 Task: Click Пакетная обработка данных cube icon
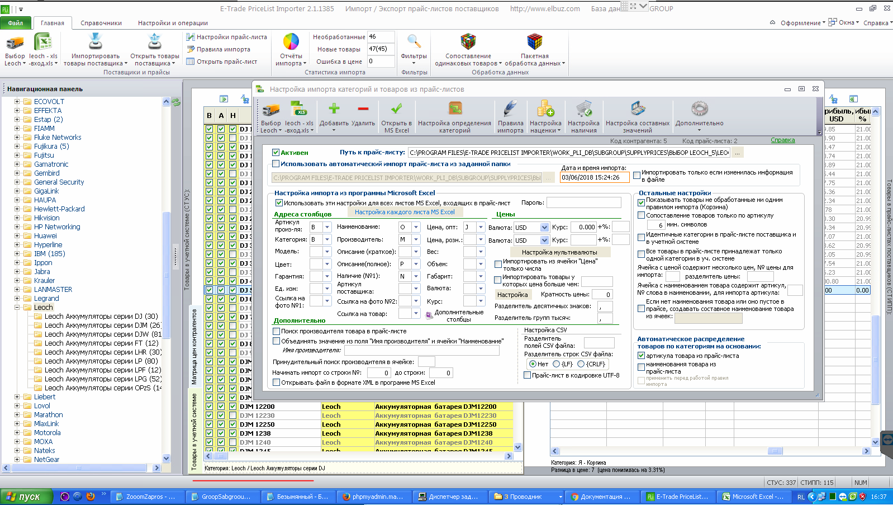tap(535, 41)
